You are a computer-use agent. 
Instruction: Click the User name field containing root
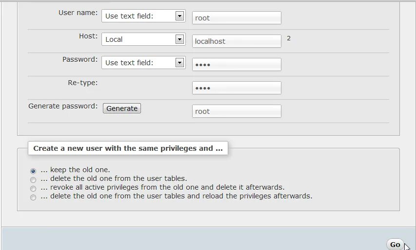(x=237, y=18)
